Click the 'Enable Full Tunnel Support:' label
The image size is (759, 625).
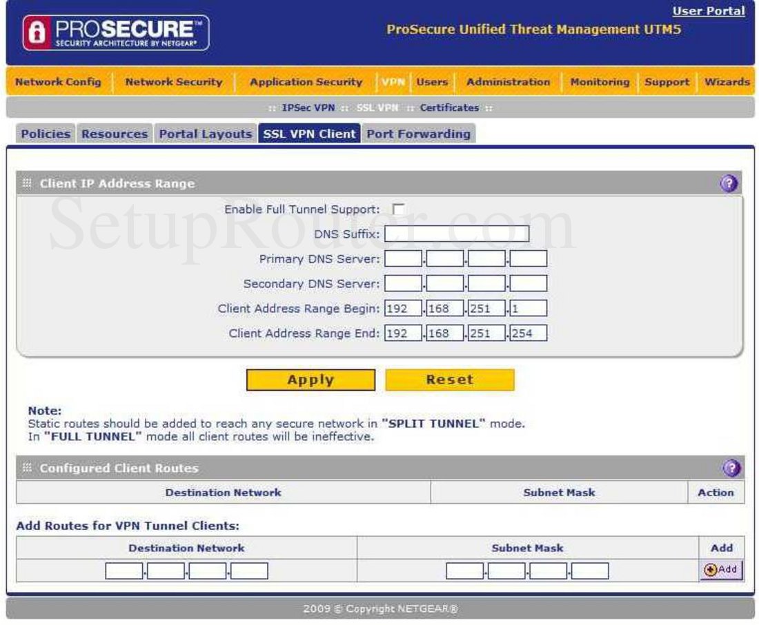[x=302, y=209]
